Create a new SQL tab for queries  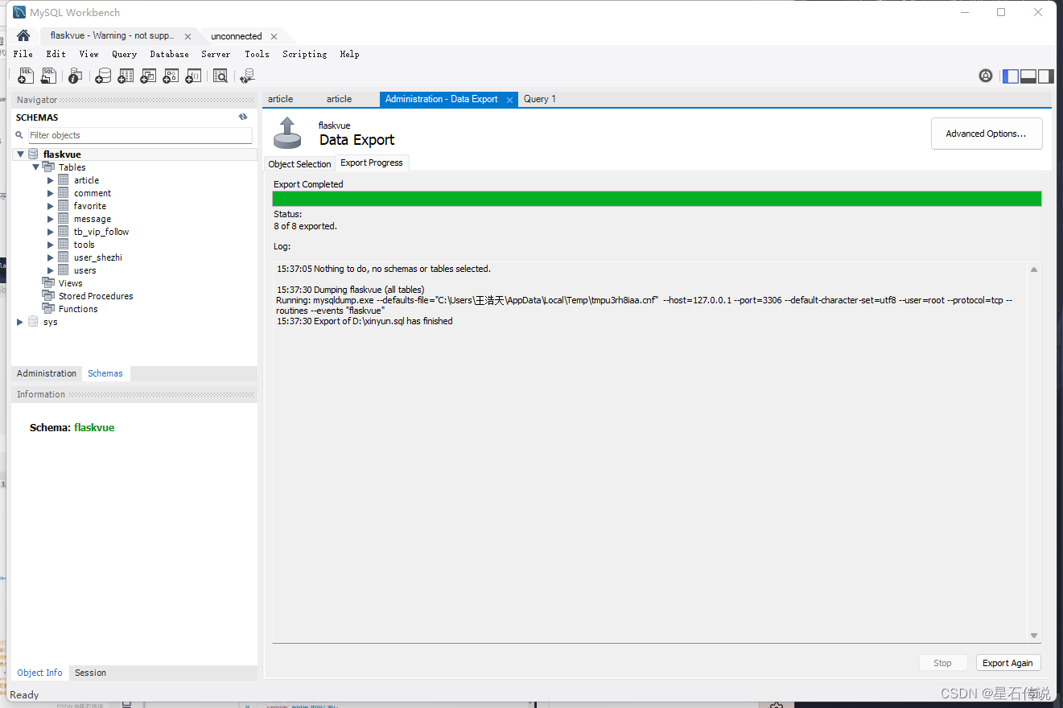click(26, 76)
